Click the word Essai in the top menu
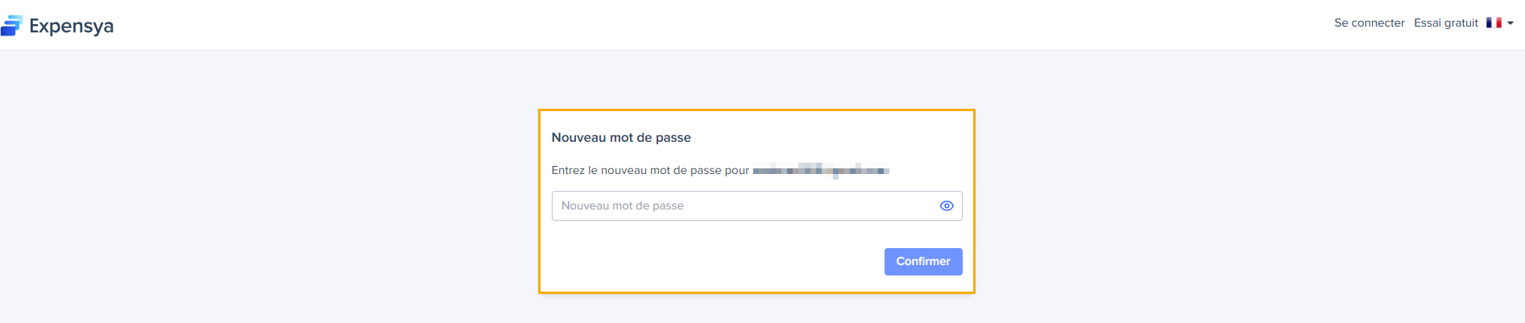The height and width of the screenshot is (323, 1525). [1427, 23]
